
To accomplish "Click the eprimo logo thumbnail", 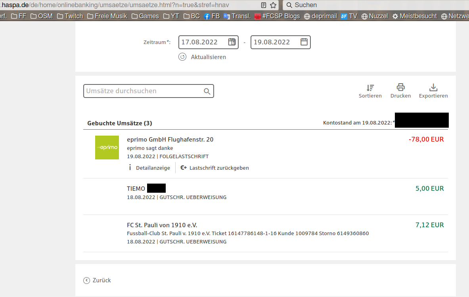I will pyautogui.click(x=107, y=148).
